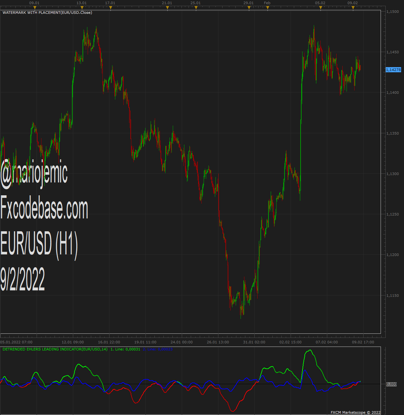Select the WATERMARK WITH PLACEMENT indicator label

[47, 13]
